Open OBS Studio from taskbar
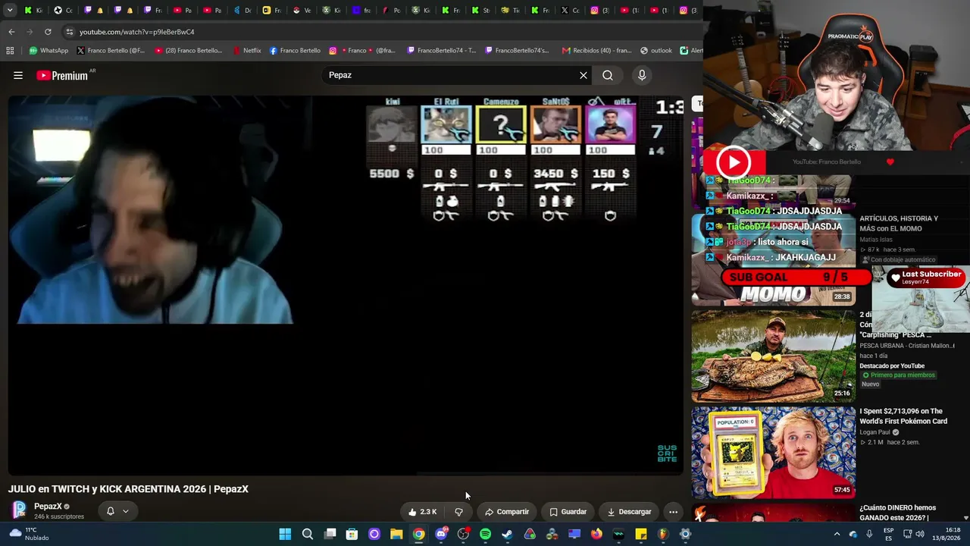 [463, 534]
